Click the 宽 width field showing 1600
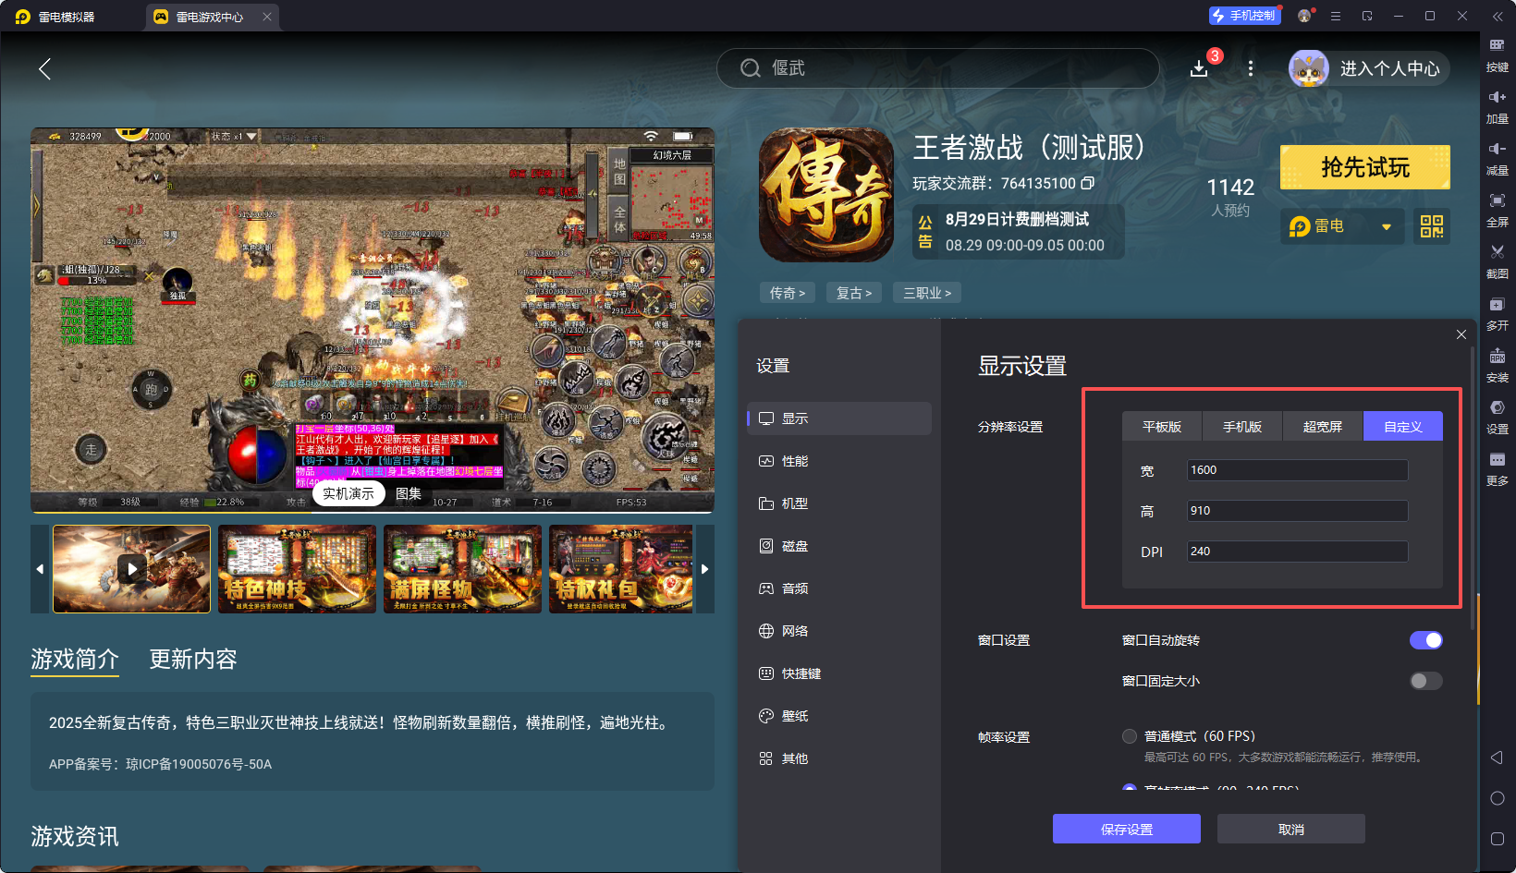Screen dimensions: 1516x873 (1297, 470)
